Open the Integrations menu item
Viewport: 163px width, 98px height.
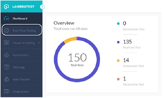[22, 92]
